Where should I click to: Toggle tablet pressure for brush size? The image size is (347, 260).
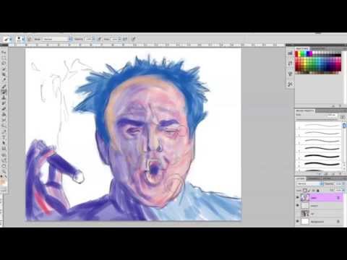coord(134,39)
